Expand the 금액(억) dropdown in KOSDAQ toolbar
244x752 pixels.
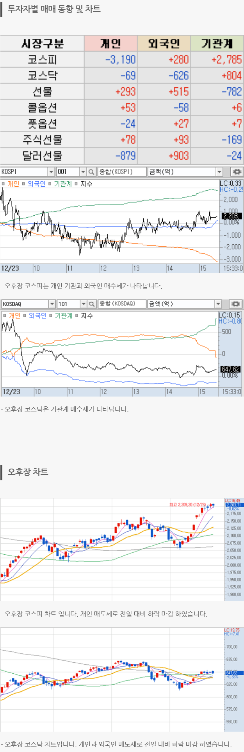pyautogui.click(x=219, y=304)
